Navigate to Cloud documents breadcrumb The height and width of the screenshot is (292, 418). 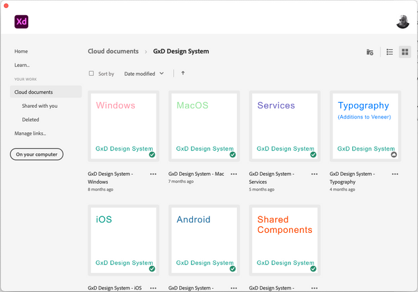coord(113,51)
